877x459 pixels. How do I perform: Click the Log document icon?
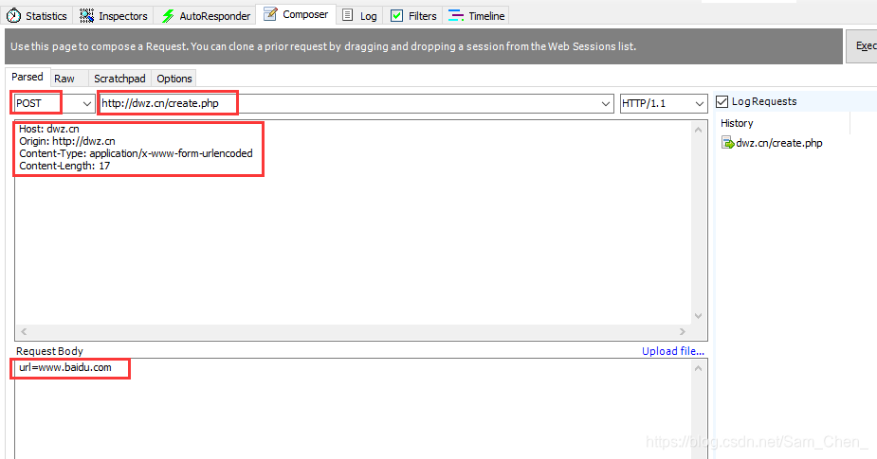click(347, 15)
